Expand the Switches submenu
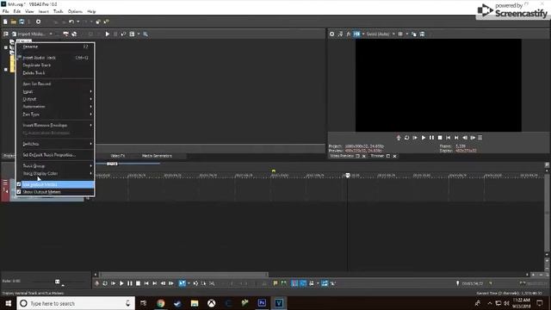This screenshot has height=310, width=551. click(x=55, y=144)
